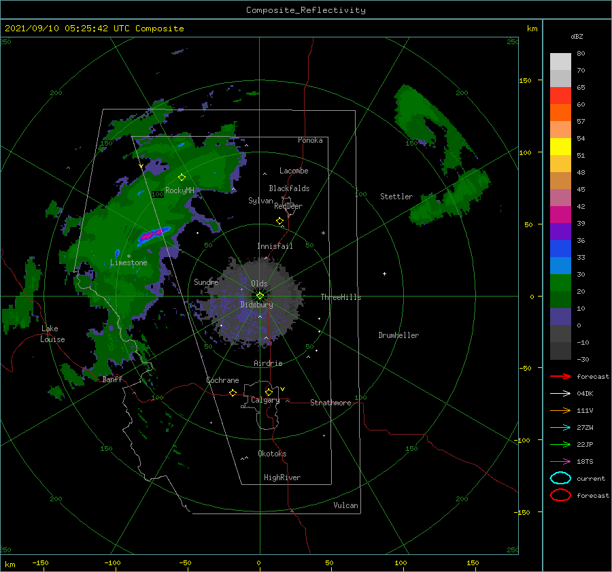
Task: Click the lightest gray 80 dBZ swatch
Action: tap(560, 62)
